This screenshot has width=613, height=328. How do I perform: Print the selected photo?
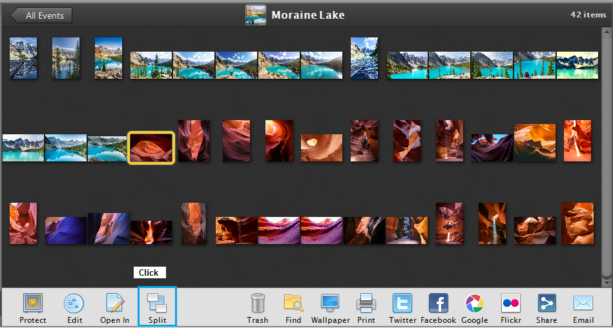[366, 303]
